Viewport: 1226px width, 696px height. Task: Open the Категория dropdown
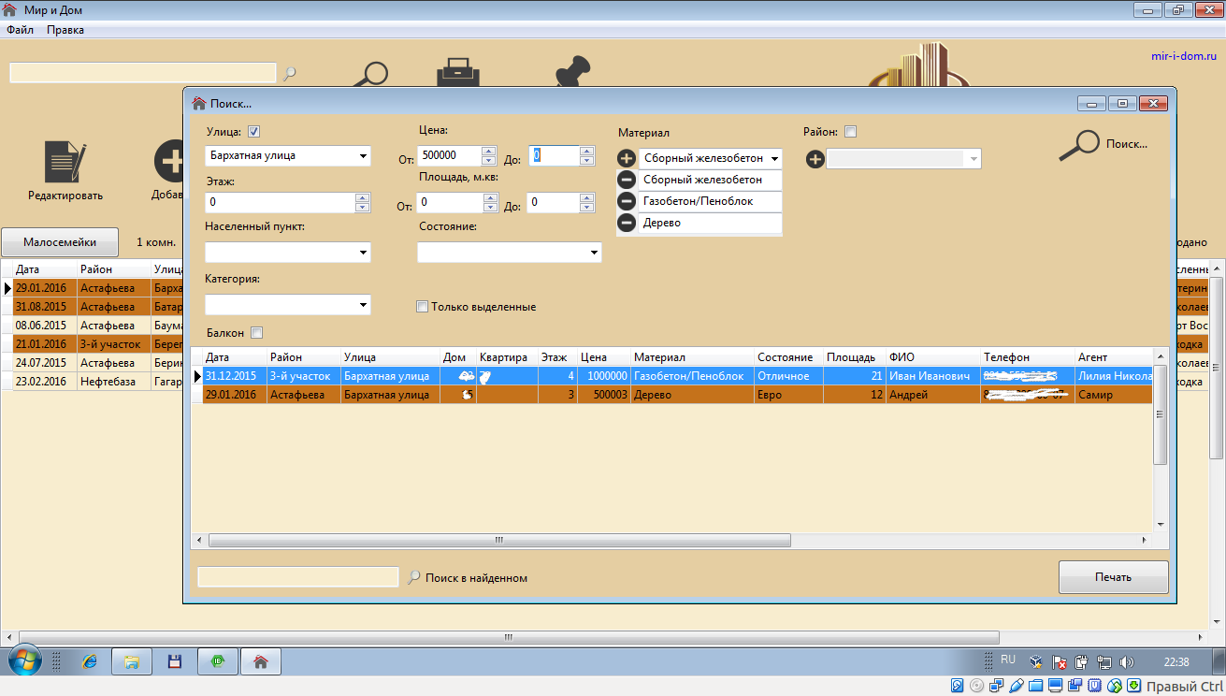point(363,305)
